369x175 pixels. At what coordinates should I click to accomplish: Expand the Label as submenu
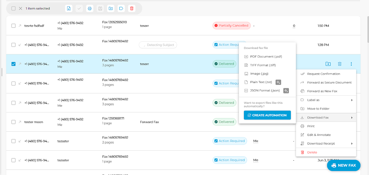(326, 100)
